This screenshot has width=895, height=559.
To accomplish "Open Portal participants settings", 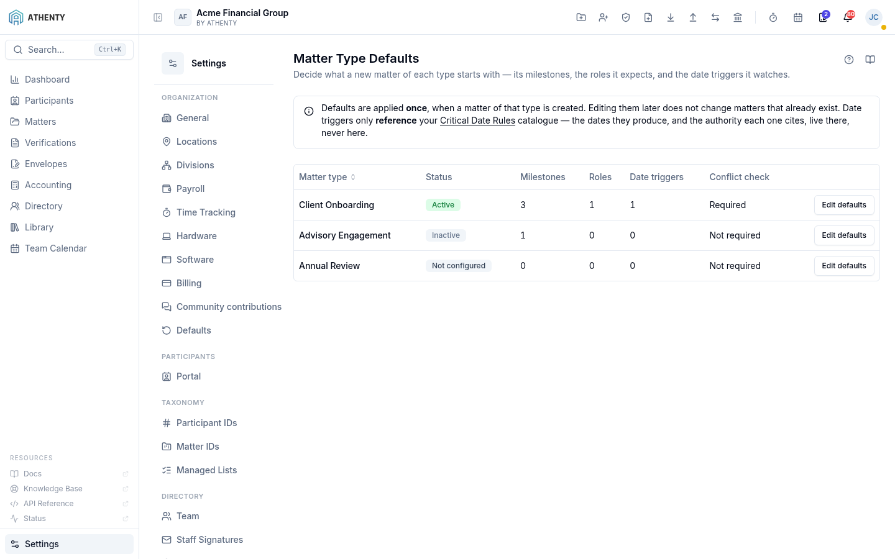I will click(x=181, y=376).
